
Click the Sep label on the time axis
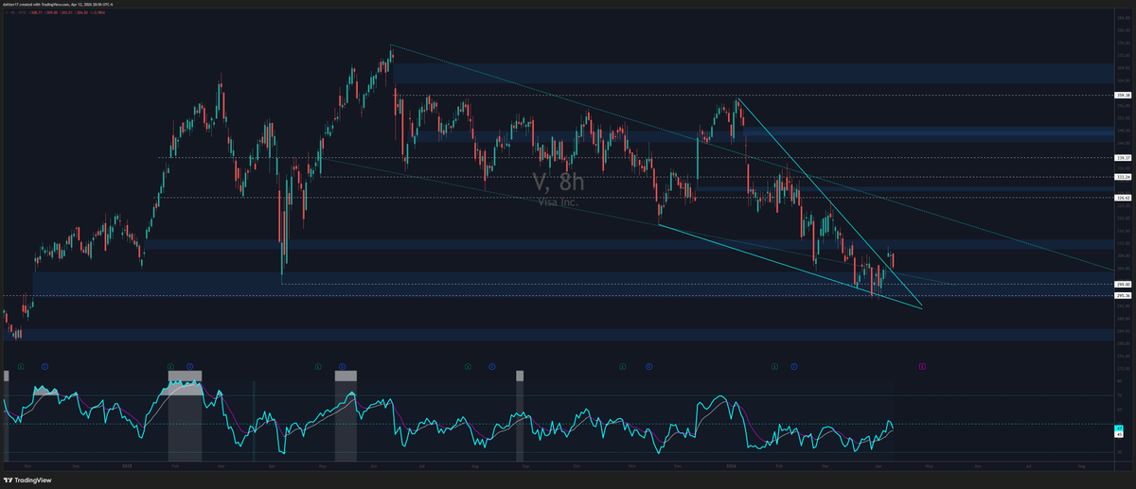coord(524,466)
